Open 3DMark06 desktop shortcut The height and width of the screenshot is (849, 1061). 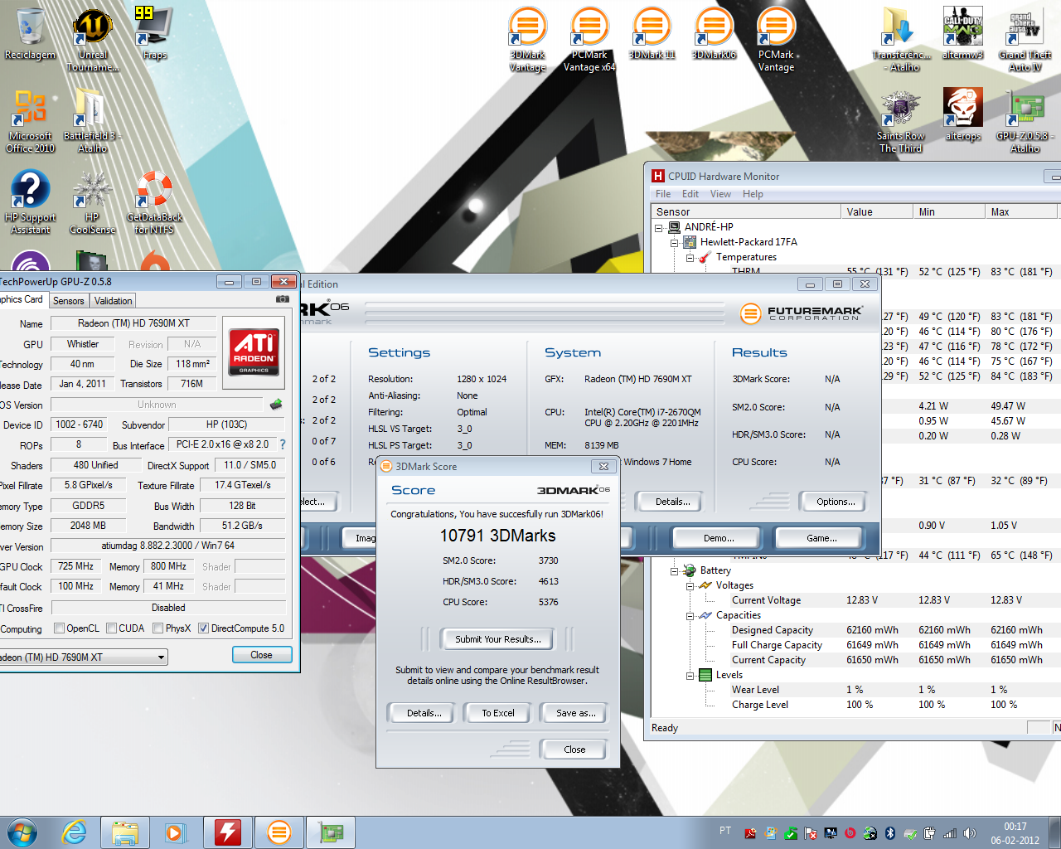[x=715, y=35]
